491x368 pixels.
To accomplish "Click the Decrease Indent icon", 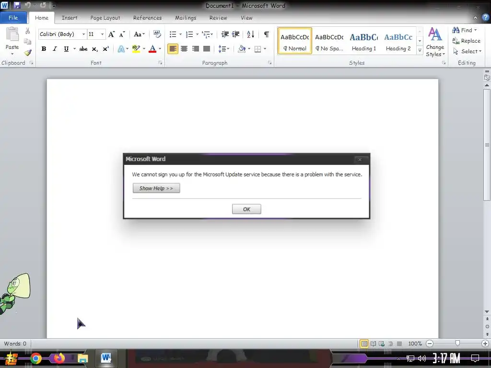I will tap(225, 34).
